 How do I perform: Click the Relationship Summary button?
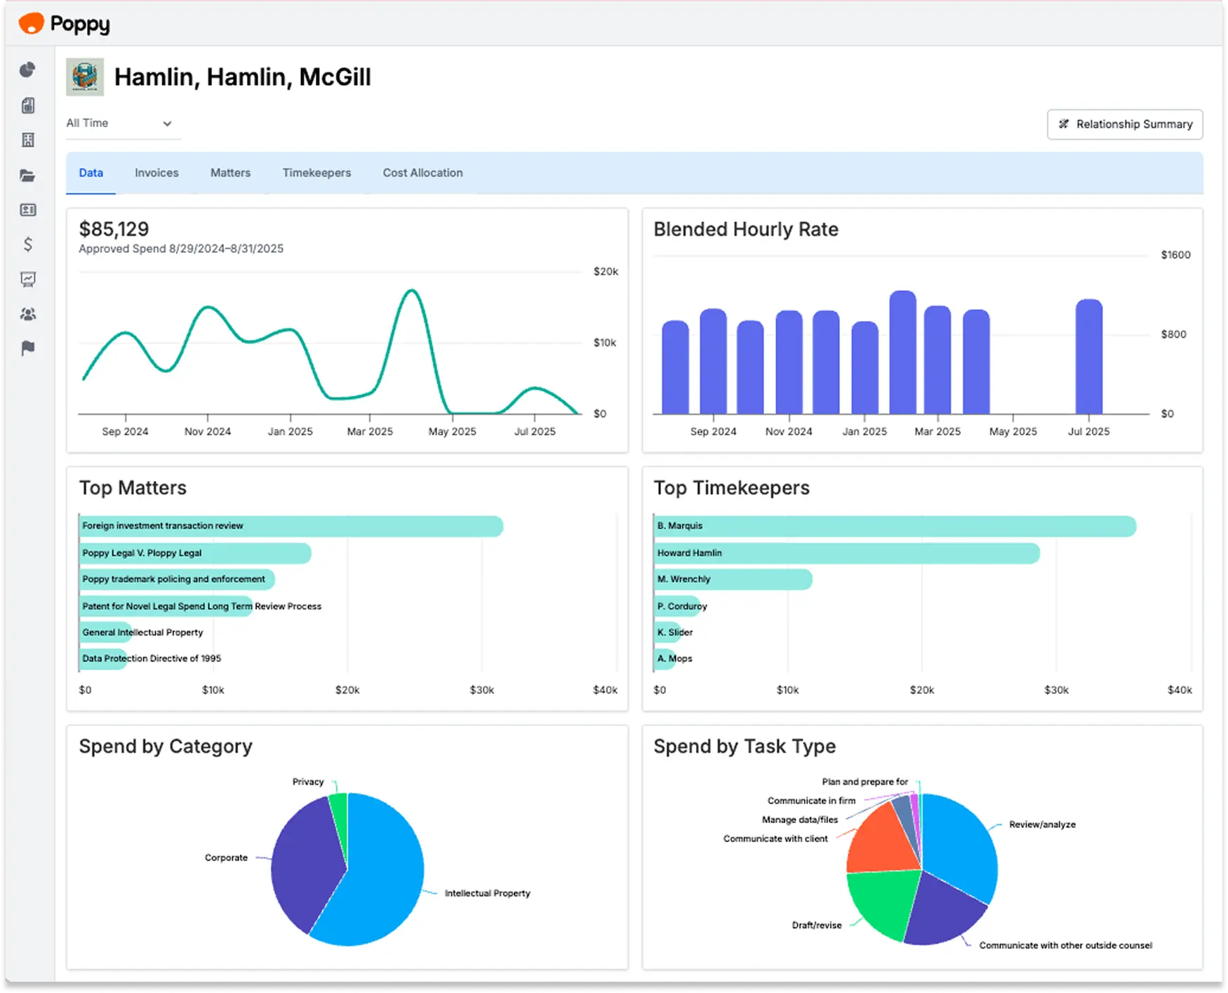click(1124, 124)
